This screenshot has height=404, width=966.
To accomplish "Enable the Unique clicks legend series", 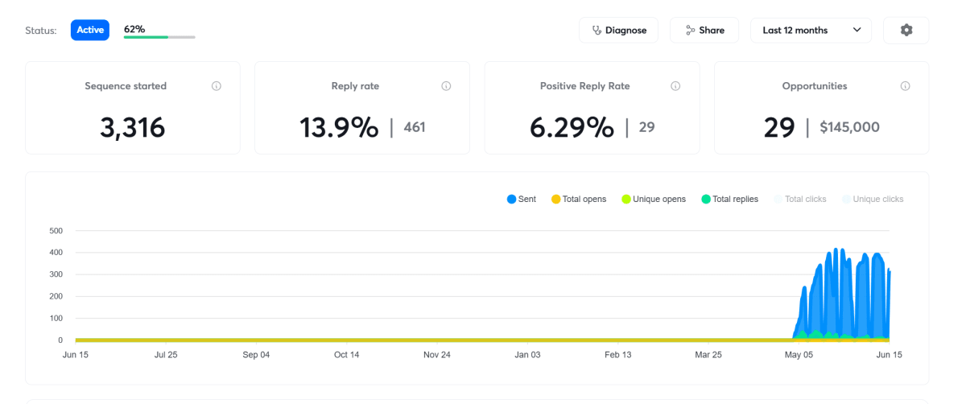I will [873, 199].
